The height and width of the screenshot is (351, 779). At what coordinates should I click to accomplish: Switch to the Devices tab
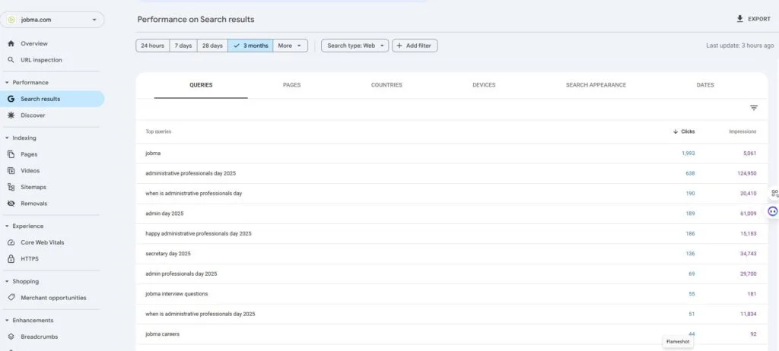click(484, 85)
